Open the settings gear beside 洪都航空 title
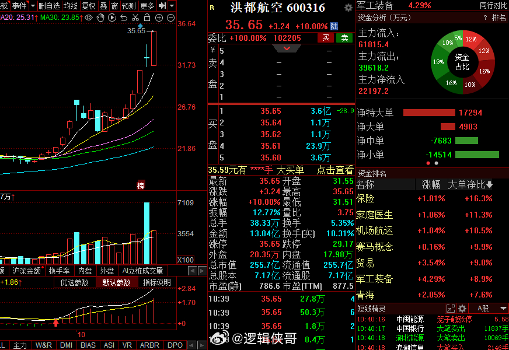The width and height of the screenshot is (509, 350). 348,8
